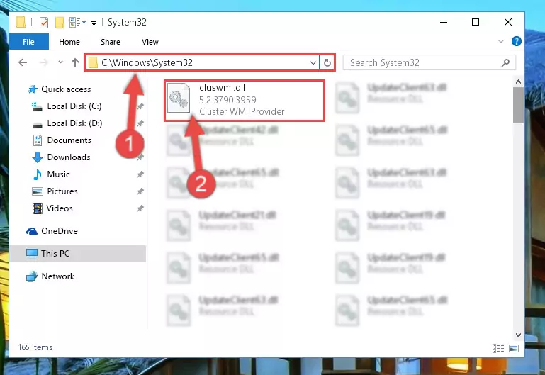Click the Downloads arrow icon in sidebar

[x=38, y=157]
